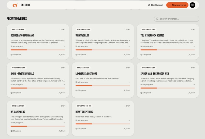The width and height of the screenshot is (205, 139).
Task: Open Chapters book icon for Doomsday or Ironman?
Action: click(x=11, y=55)
